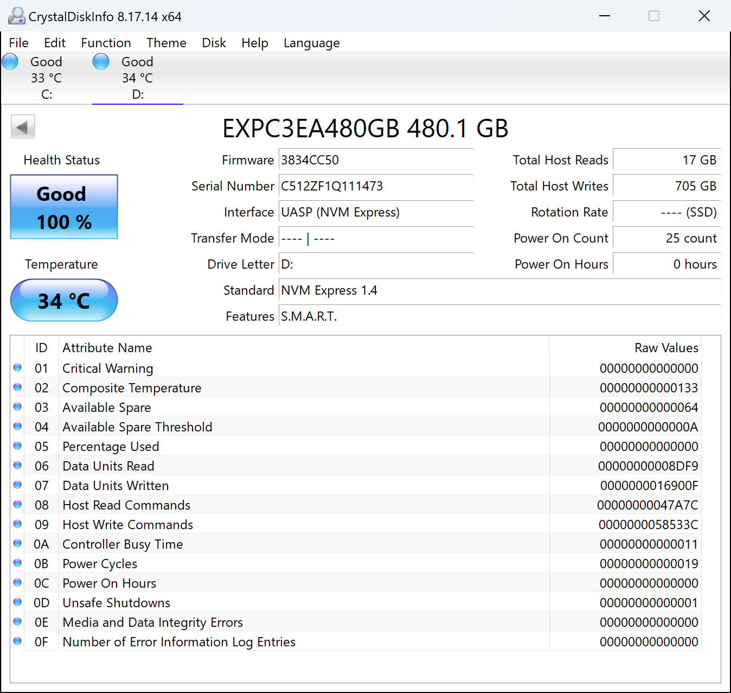Image resolution: width=731 pixels, height=693 pixels.
Task: Click the Firmware value field
Action: click(x=376, y=160)
